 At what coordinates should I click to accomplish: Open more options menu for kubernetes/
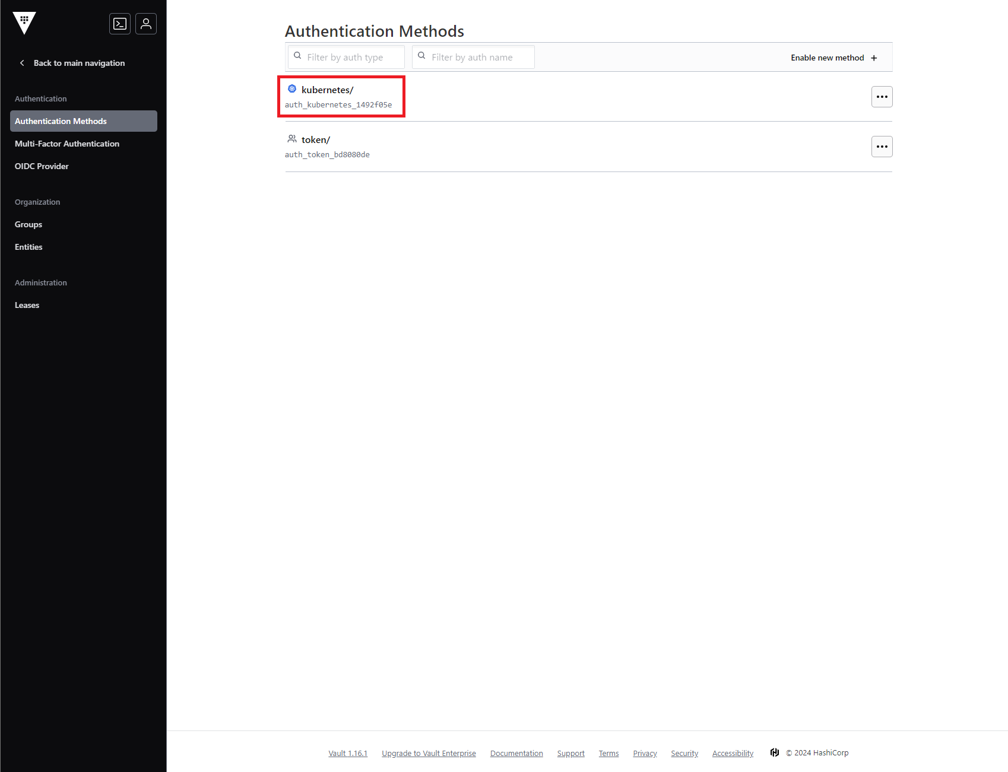[882, 97]
